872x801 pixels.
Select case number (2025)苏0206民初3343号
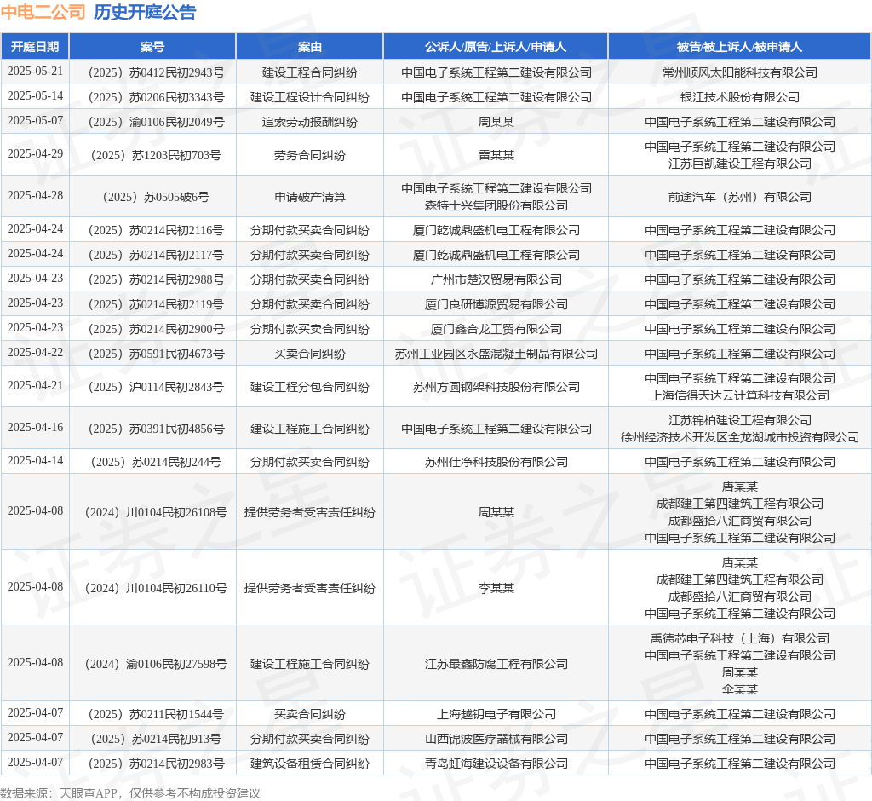click(x=157, y=97)
